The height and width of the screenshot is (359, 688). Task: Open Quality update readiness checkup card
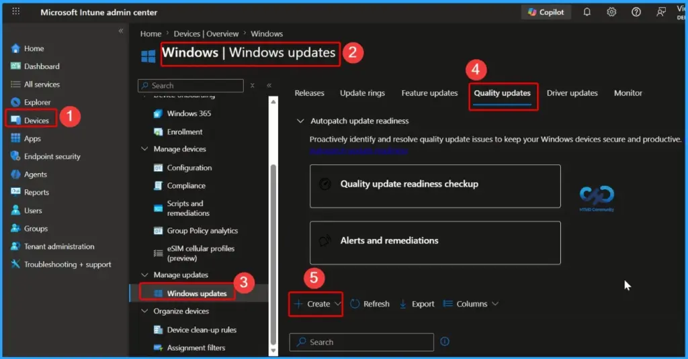tap(435, 187)
